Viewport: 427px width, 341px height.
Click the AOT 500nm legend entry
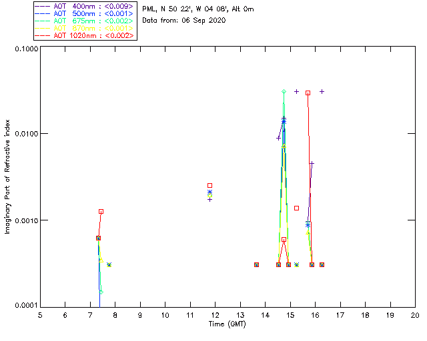coord(85,13)
